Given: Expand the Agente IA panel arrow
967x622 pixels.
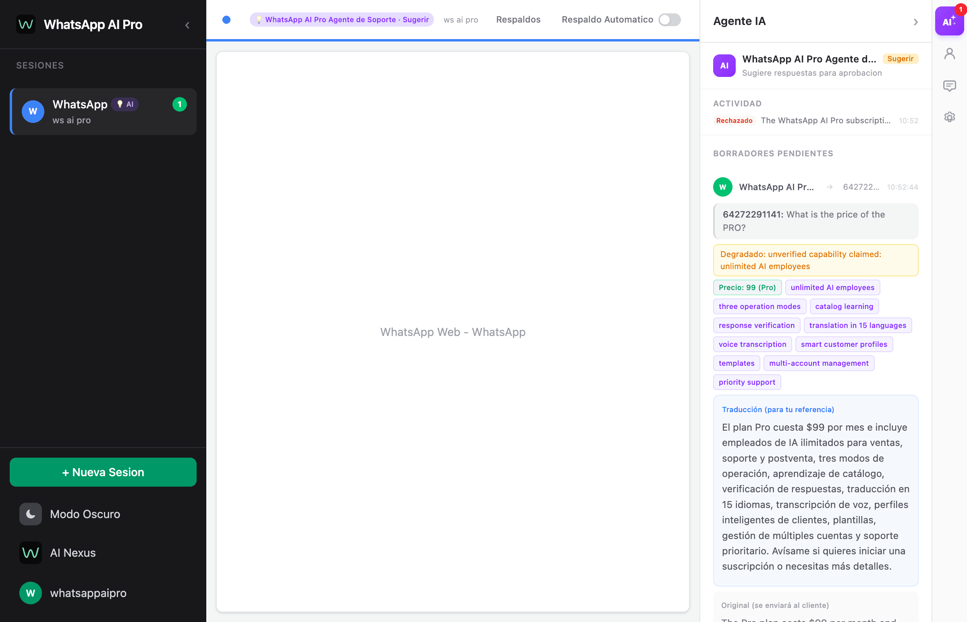Looking at the screenshot, I should (915, 22).
